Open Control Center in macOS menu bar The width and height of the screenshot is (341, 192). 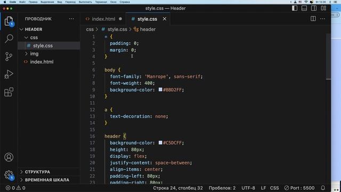coord(335,2)
